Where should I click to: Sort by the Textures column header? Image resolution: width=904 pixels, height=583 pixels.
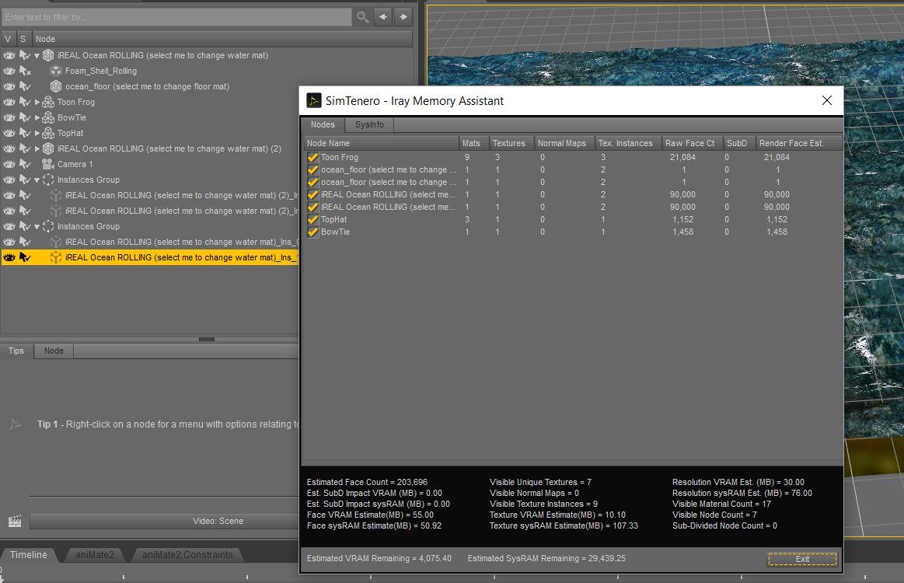click(511, 143)
